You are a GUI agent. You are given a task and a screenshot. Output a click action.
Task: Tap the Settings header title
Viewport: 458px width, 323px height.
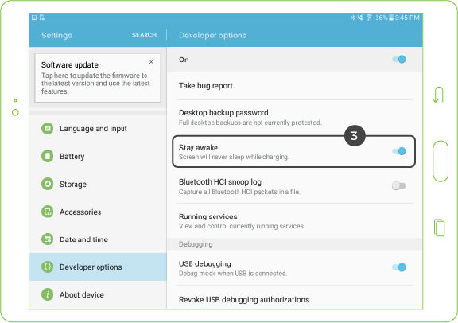click(x=56, y=35)
